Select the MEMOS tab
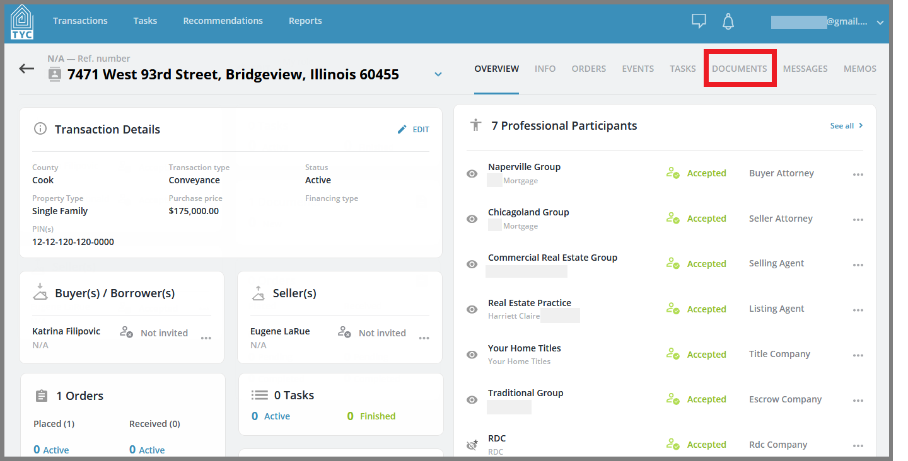 [x=859, y=69]
